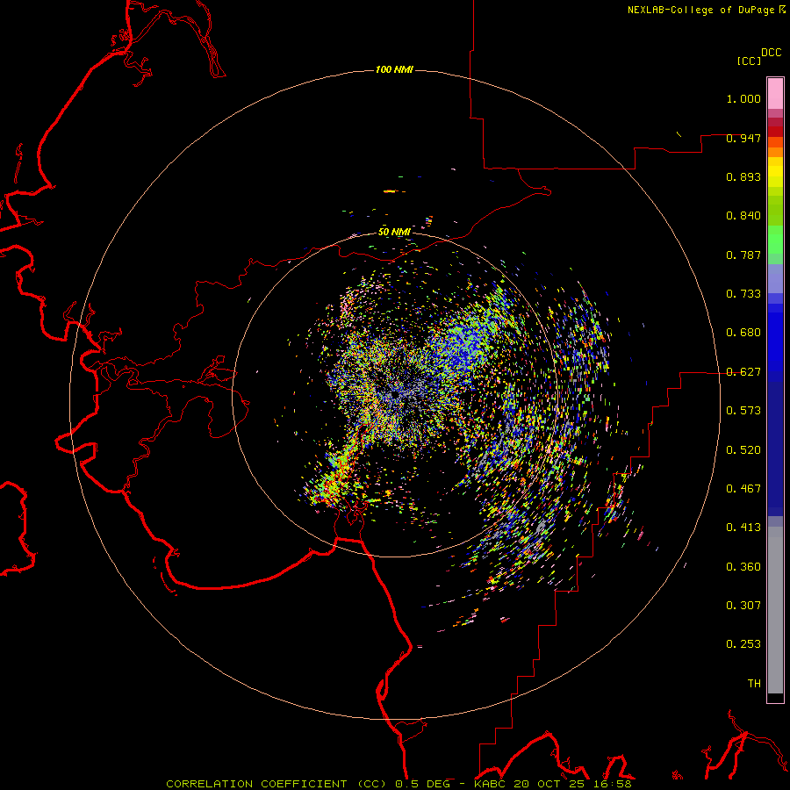The image size is (790, 790).
Task: Click the 0.947 scale value
Action: (743, 138)
